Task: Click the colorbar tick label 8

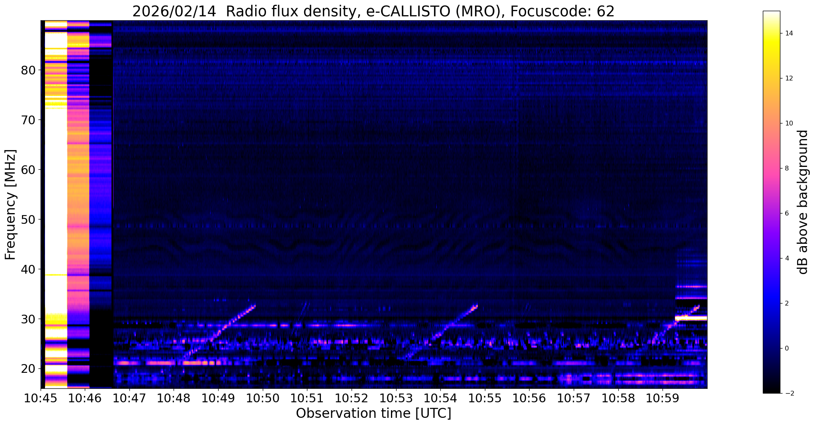Action: (x=786, y=168)
